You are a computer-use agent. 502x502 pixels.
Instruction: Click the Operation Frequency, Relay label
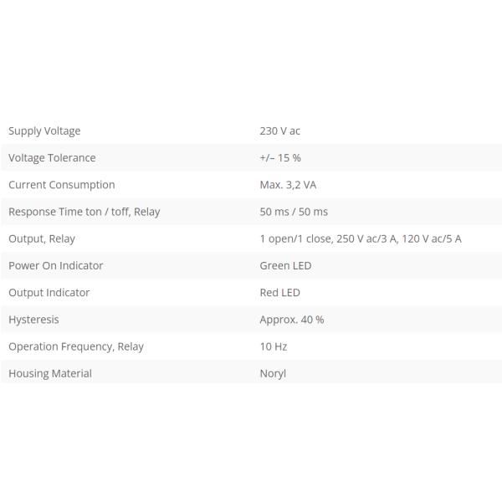[x=76, y=346]
